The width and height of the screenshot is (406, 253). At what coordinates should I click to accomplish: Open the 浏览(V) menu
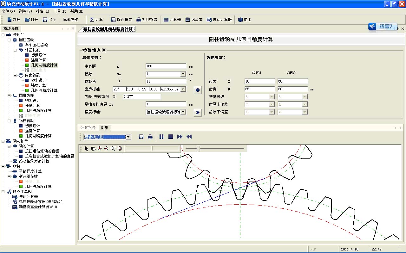25,11
